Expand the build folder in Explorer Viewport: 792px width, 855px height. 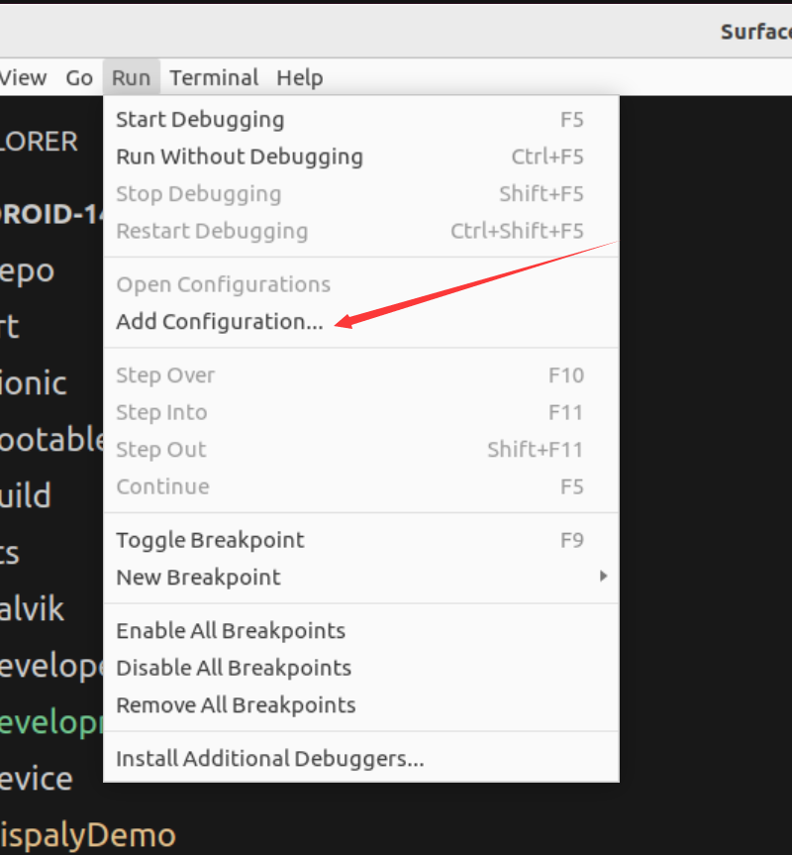(26, 495)
